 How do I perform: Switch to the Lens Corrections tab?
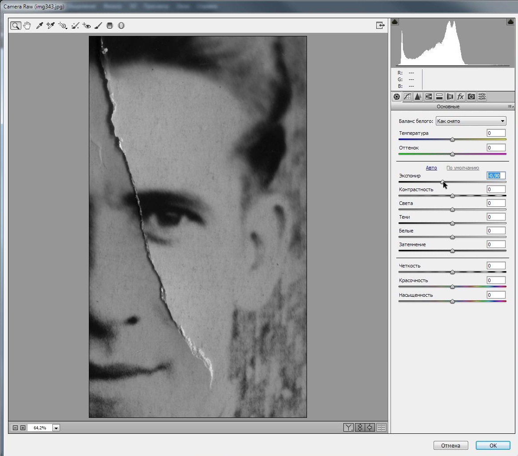pos(450,97)
